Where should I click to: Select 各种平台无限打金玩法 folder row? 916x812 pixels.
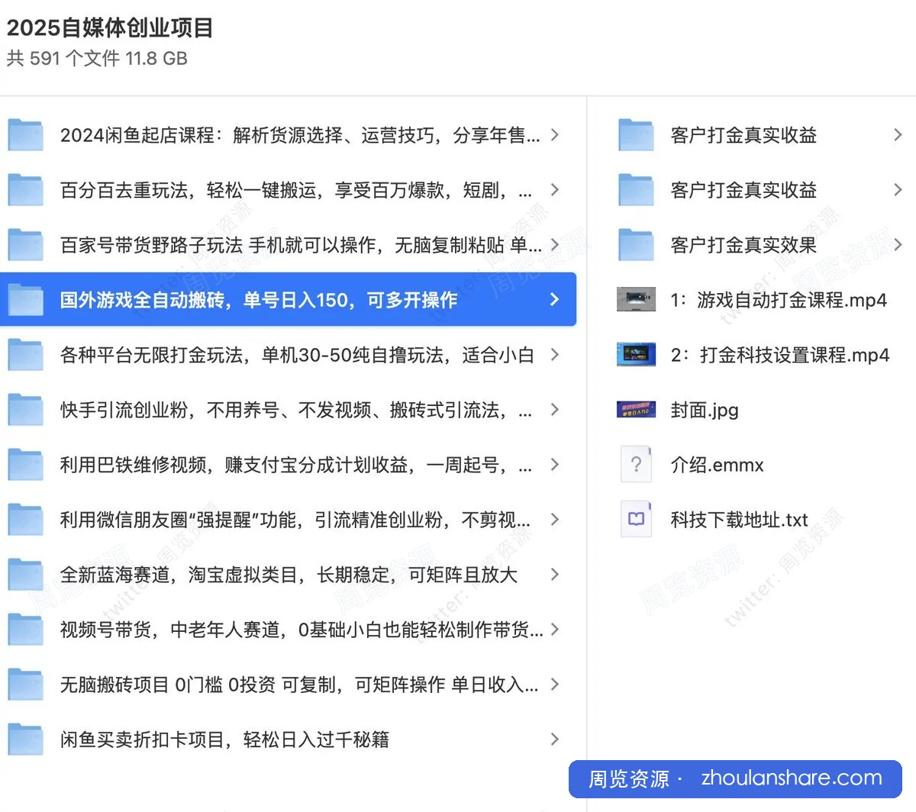pyautogui.click(x=288, y=355)
